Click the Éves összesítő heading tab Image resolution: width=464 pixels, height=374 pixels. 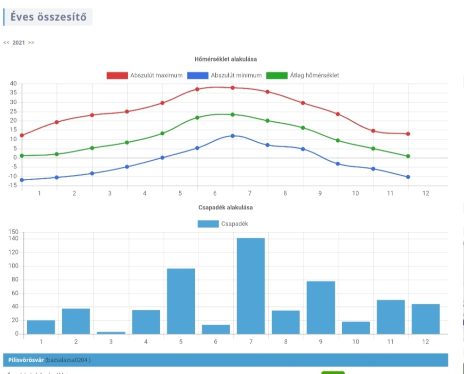pos(48,17)
